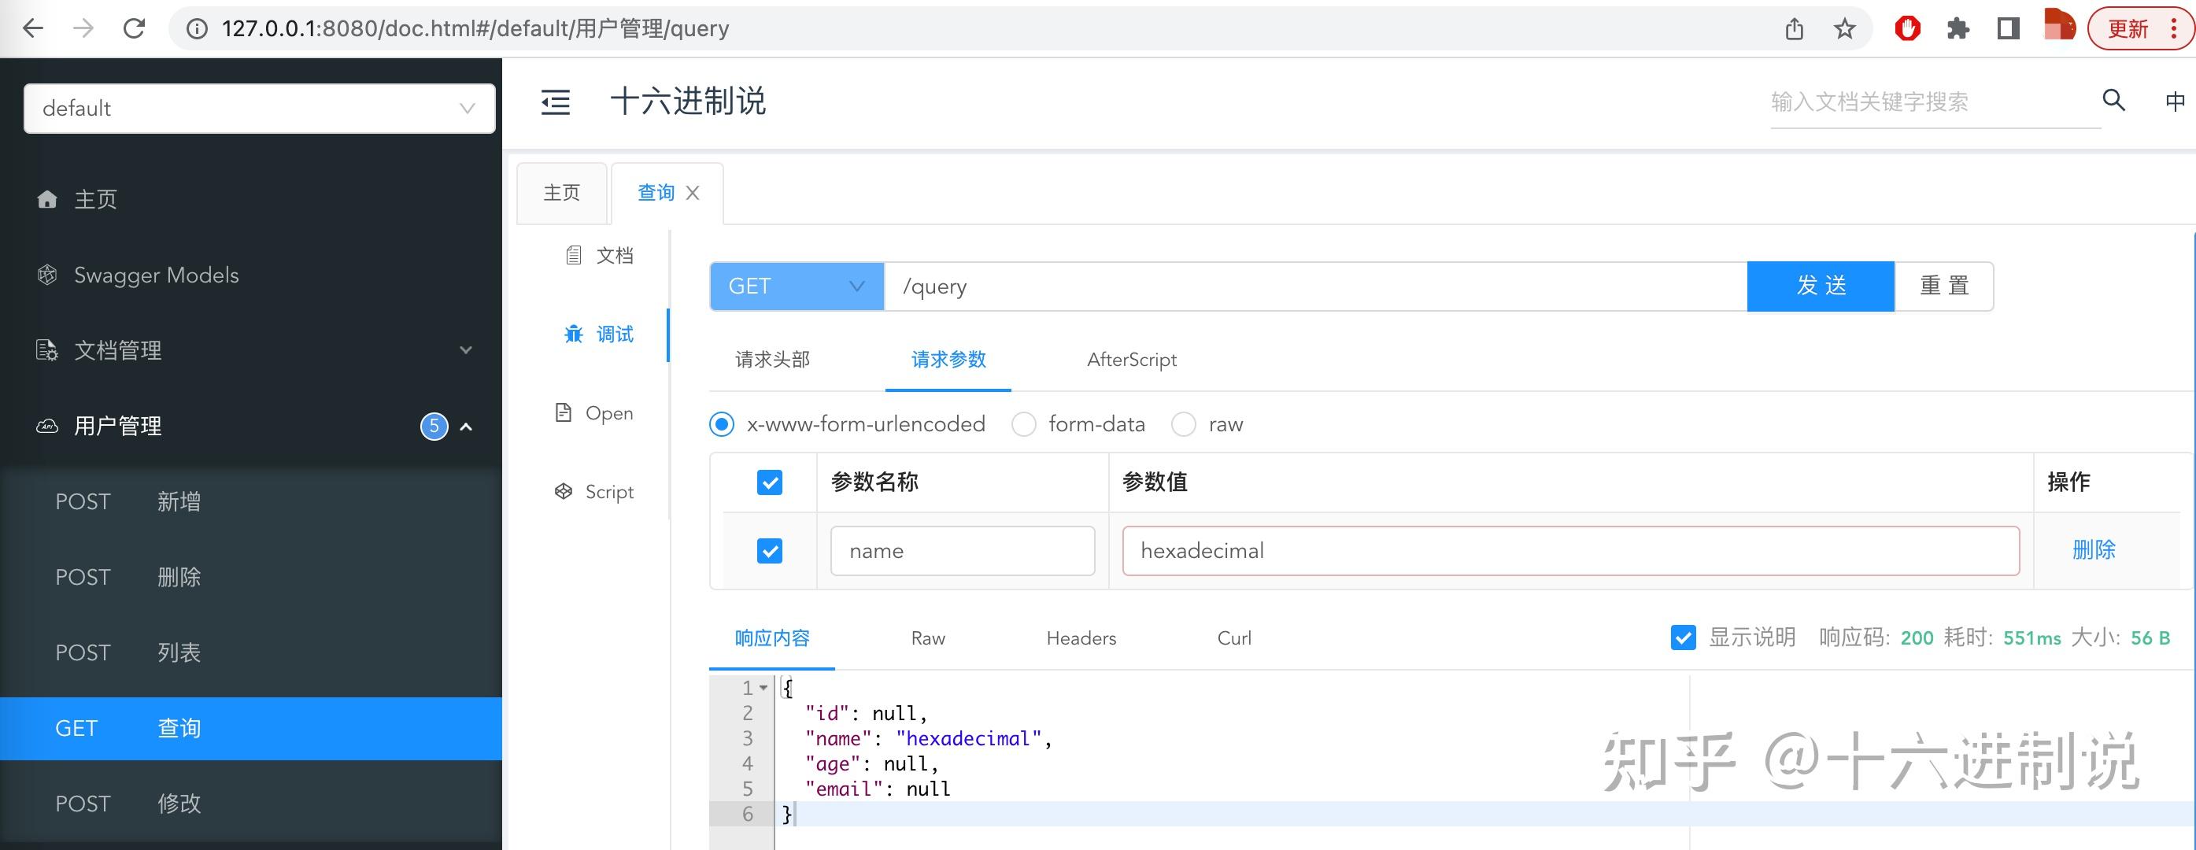Open the 调试 debug bug icon
The image size is (2196, 850).
pos(574,334)
